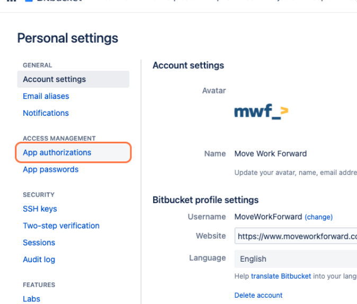357x304 pixels.
Task: Open the Notifications settings page
Action: pos(46,113)
